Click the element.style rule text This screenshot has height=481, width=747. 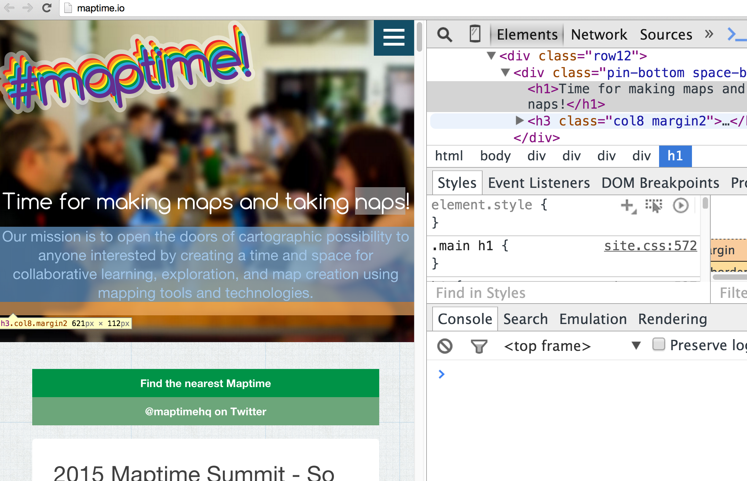point(482,205)
